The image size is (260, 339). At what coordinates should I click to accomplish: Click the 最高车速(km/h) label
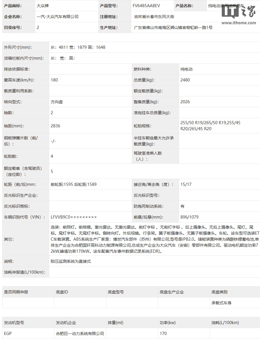19,80
